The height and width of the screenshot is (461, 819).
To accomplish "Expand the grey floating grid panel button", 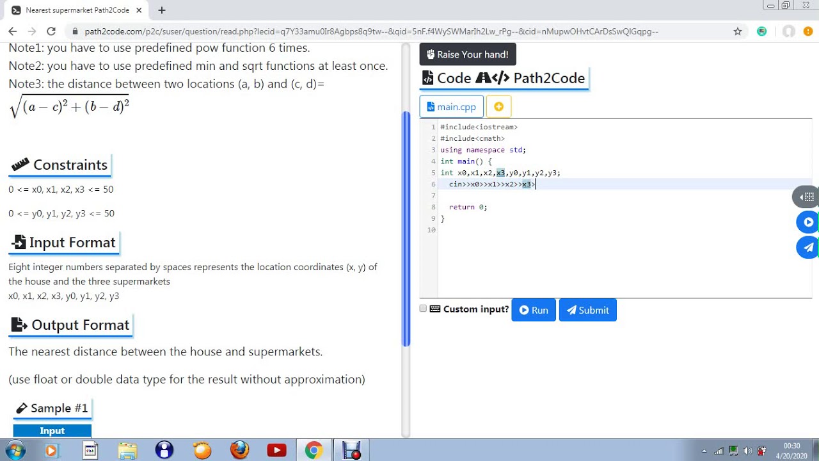I will coord(807,197).
